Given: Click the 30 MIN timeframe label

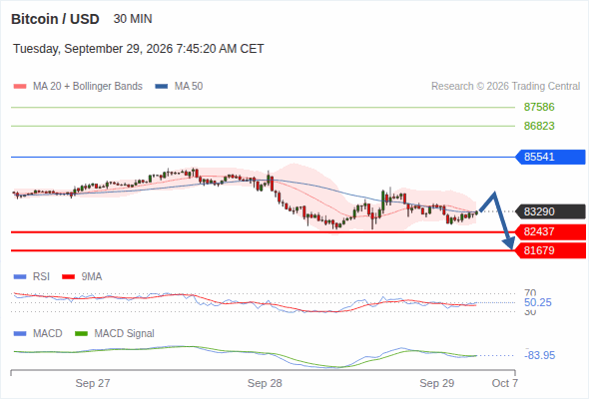Looking at the screenshot, I should tap(133, 19).
